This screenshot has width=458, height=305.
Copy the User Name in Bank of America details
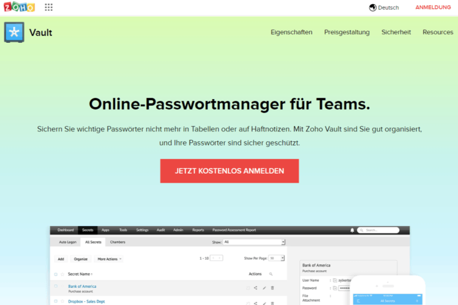pos(335,280)
